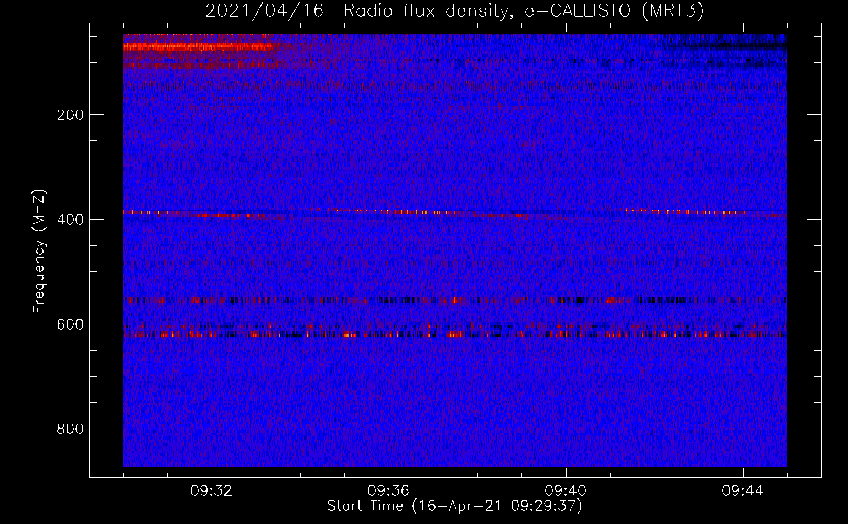This screenshot has height=524, width=848.
Task: Click the 09:32 time tick label
Action: (211, 491)
